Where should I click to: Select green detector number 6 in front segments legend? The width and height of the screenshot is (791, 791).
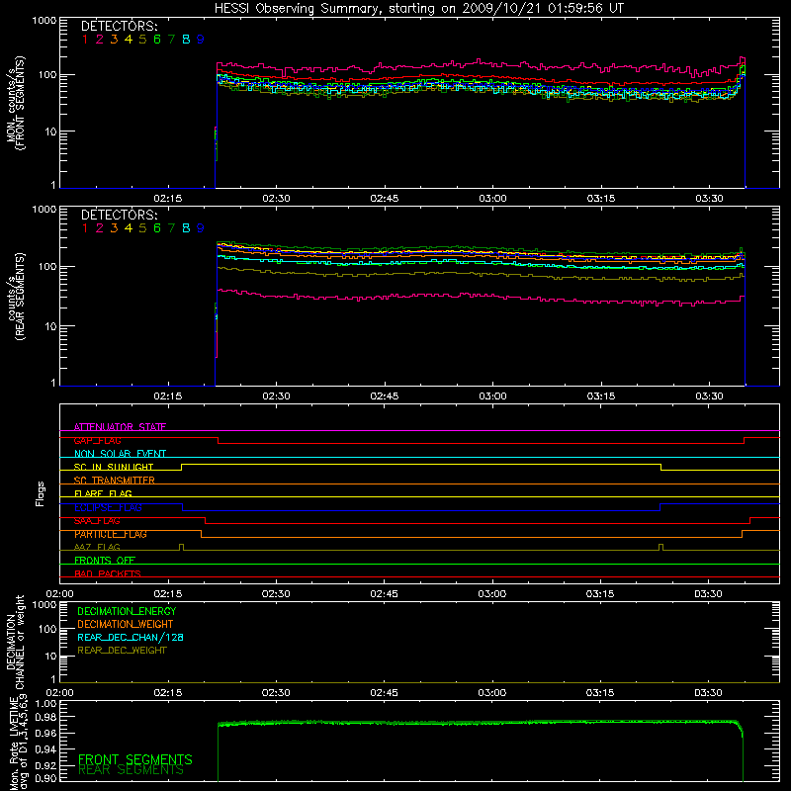[x=157, y=40]
